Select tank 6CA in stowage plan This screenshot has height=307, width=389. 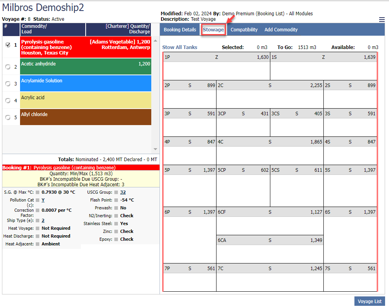tap(270, 249)
